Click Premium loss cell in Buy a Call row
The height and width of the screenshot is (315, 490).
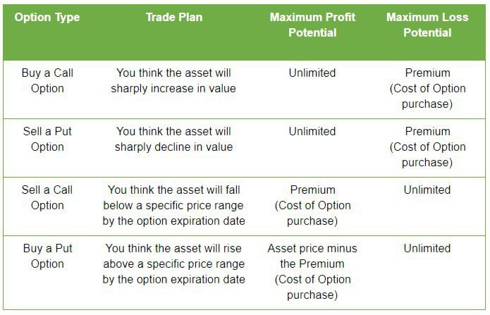point(427,88)
